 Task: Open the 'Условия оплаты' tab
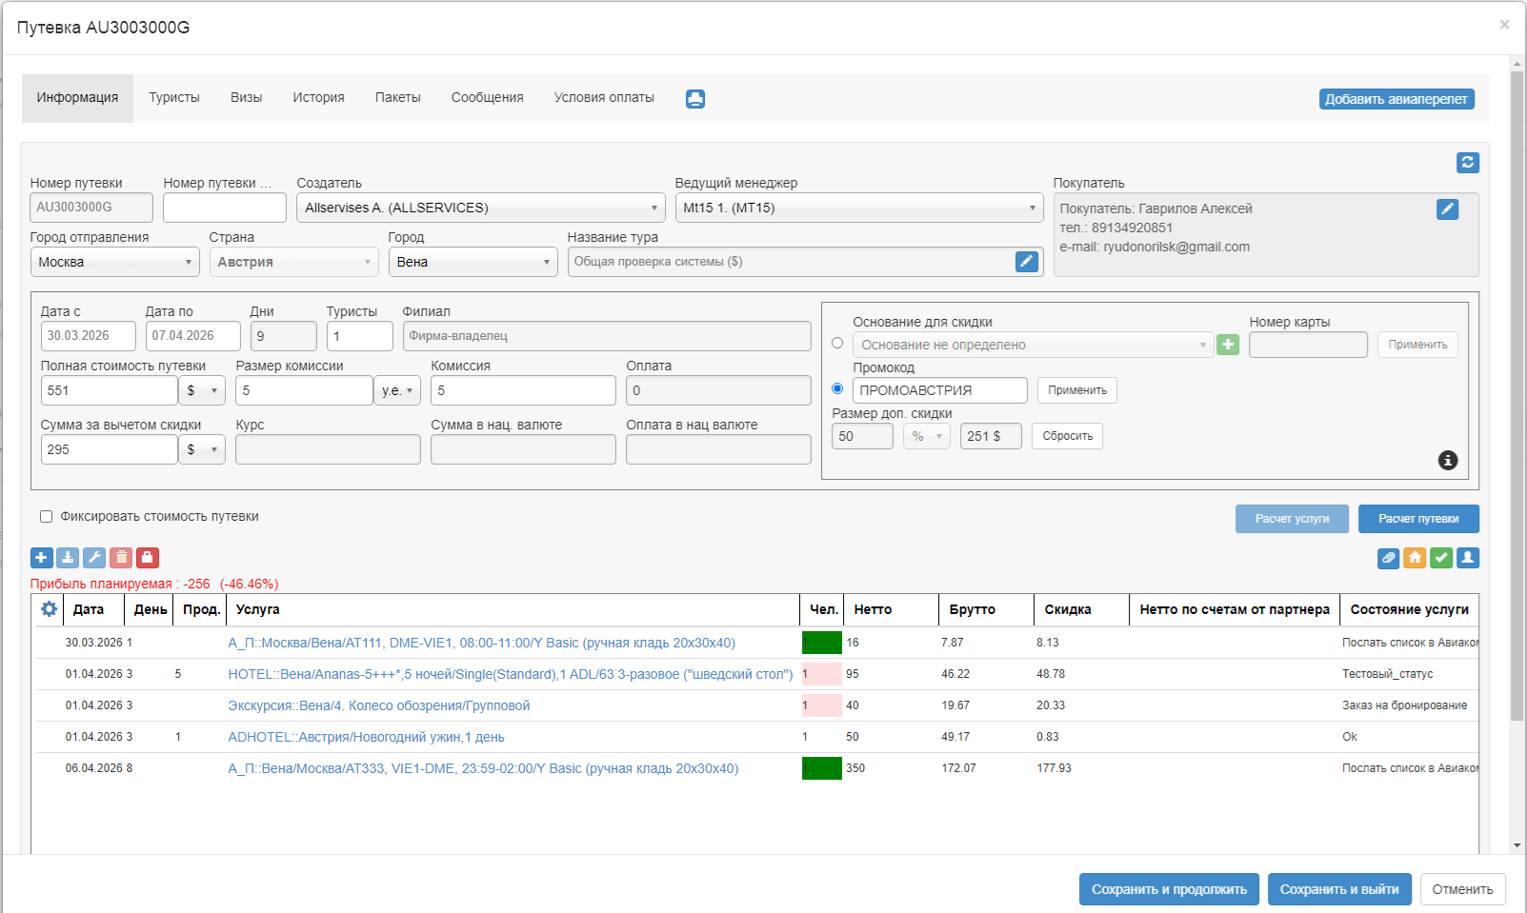(x=604, y=97)
